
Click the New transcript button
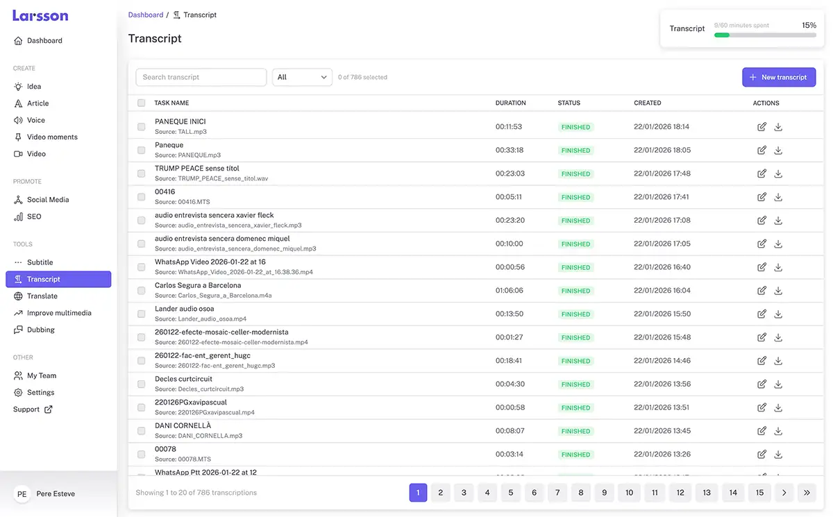(778, 77)
